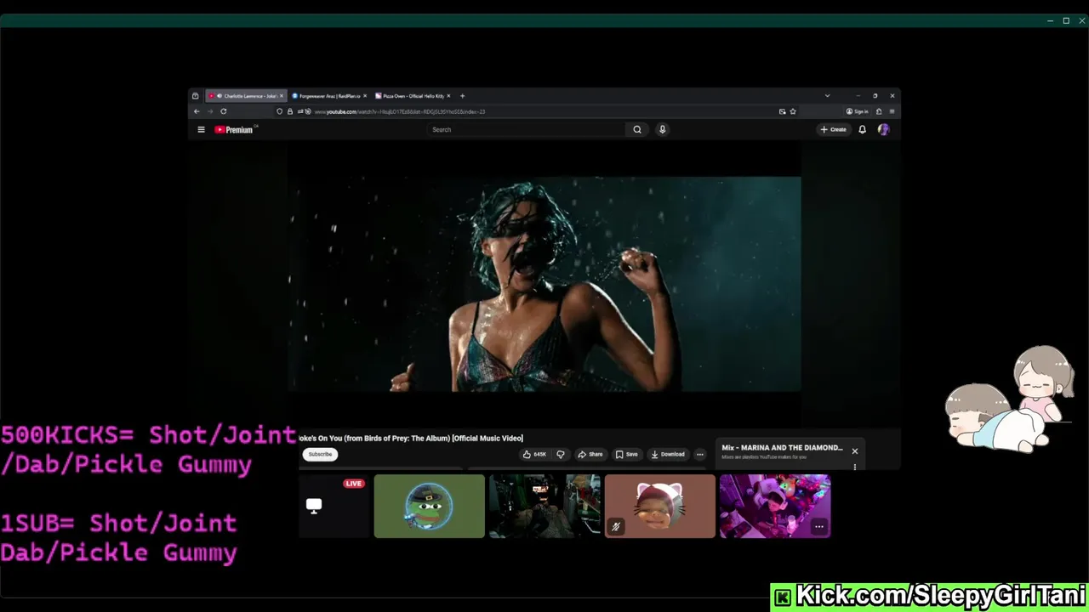Select the dark room webcam tile
Viewport: 1089px width, 612px height.
pos(544,506)
